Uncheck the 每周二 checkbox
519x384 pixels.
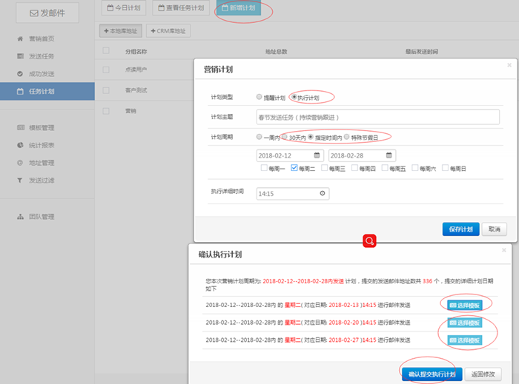coord(294,169)
